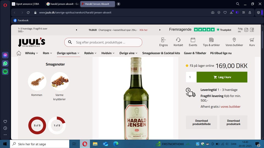Expand the Rom menu
Image resolution: width=264 pixels, height=148 pixels.
47,53
